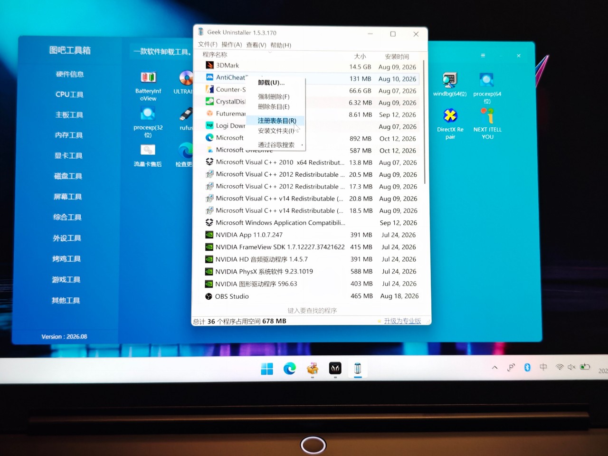Image resolution: width=608 pixels, height=456 pixels.
Task: Click the 升级为专业版 link
Action: pos(402,321)
